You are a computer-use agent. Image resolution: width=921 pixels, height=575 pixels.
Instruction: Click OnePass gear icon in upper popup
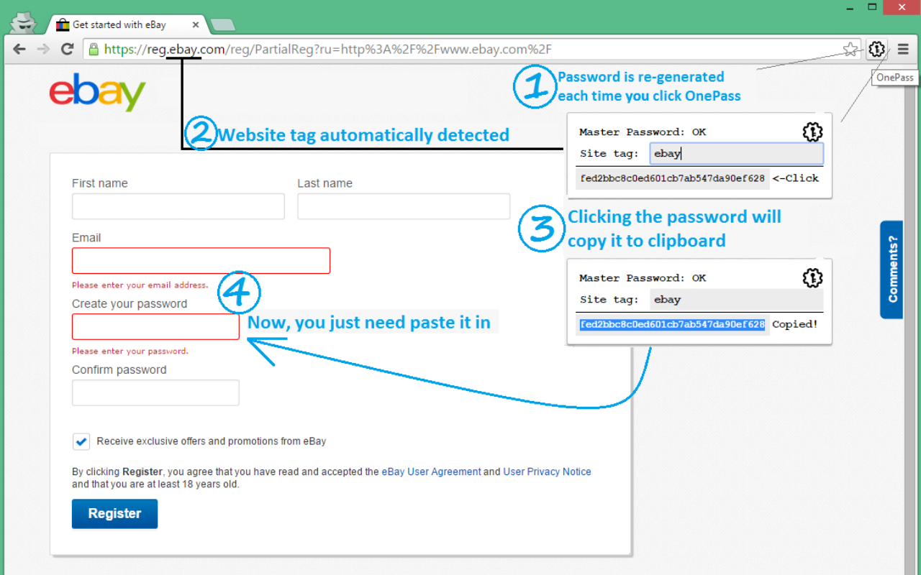click(812, 132)
